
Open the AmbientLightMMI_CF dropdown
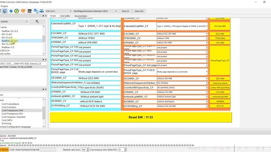click(182, 97)
